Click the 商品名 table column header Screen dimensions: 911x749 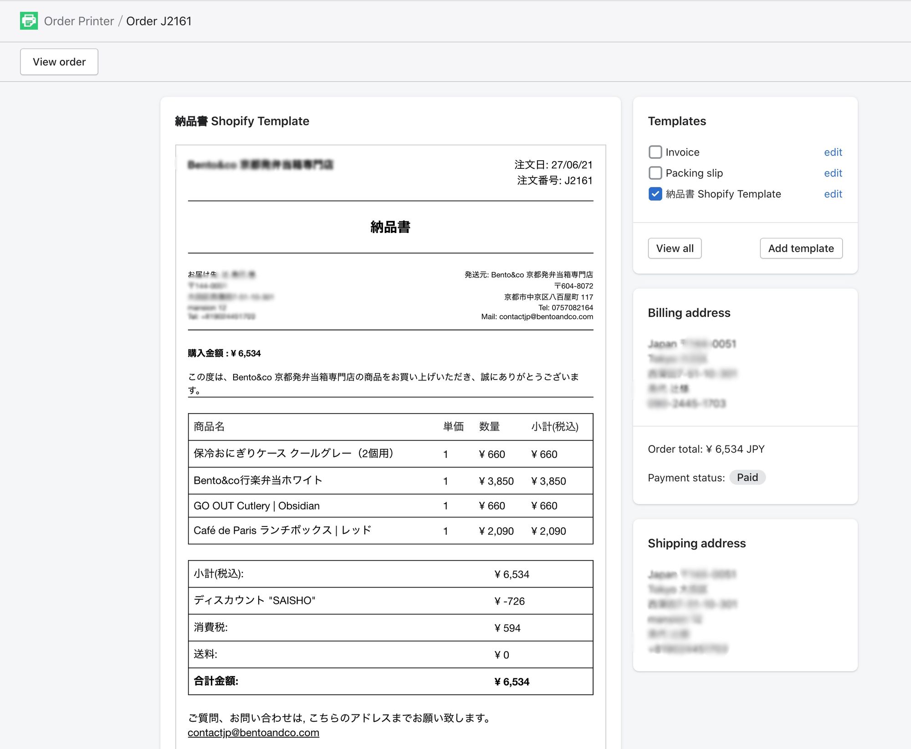click(x=209, y=426)
